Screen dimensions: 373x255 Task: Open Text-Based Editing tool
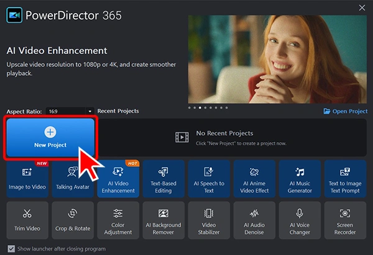(x=163, y=179)
